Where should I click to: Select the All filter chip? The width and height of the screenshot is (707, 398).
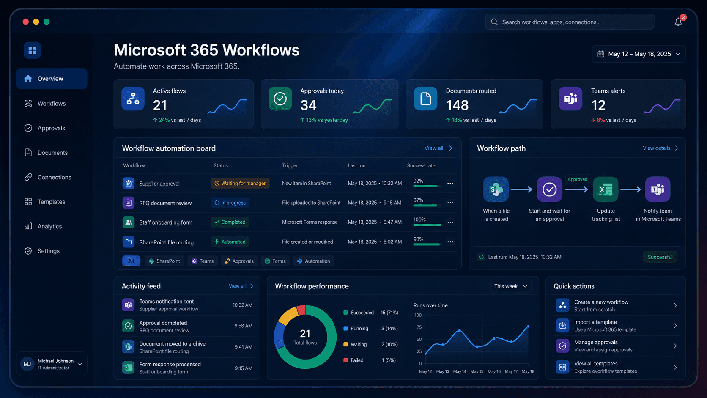click(x=131, y=261)
